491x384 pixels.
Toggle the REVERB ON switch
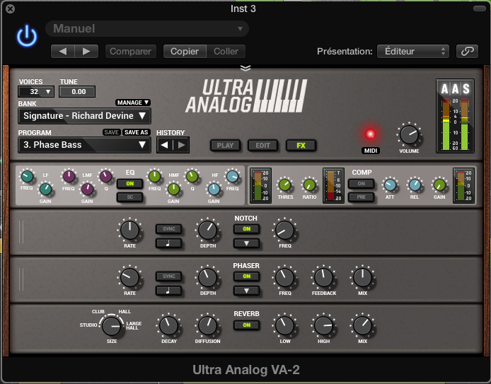[246, 325]
